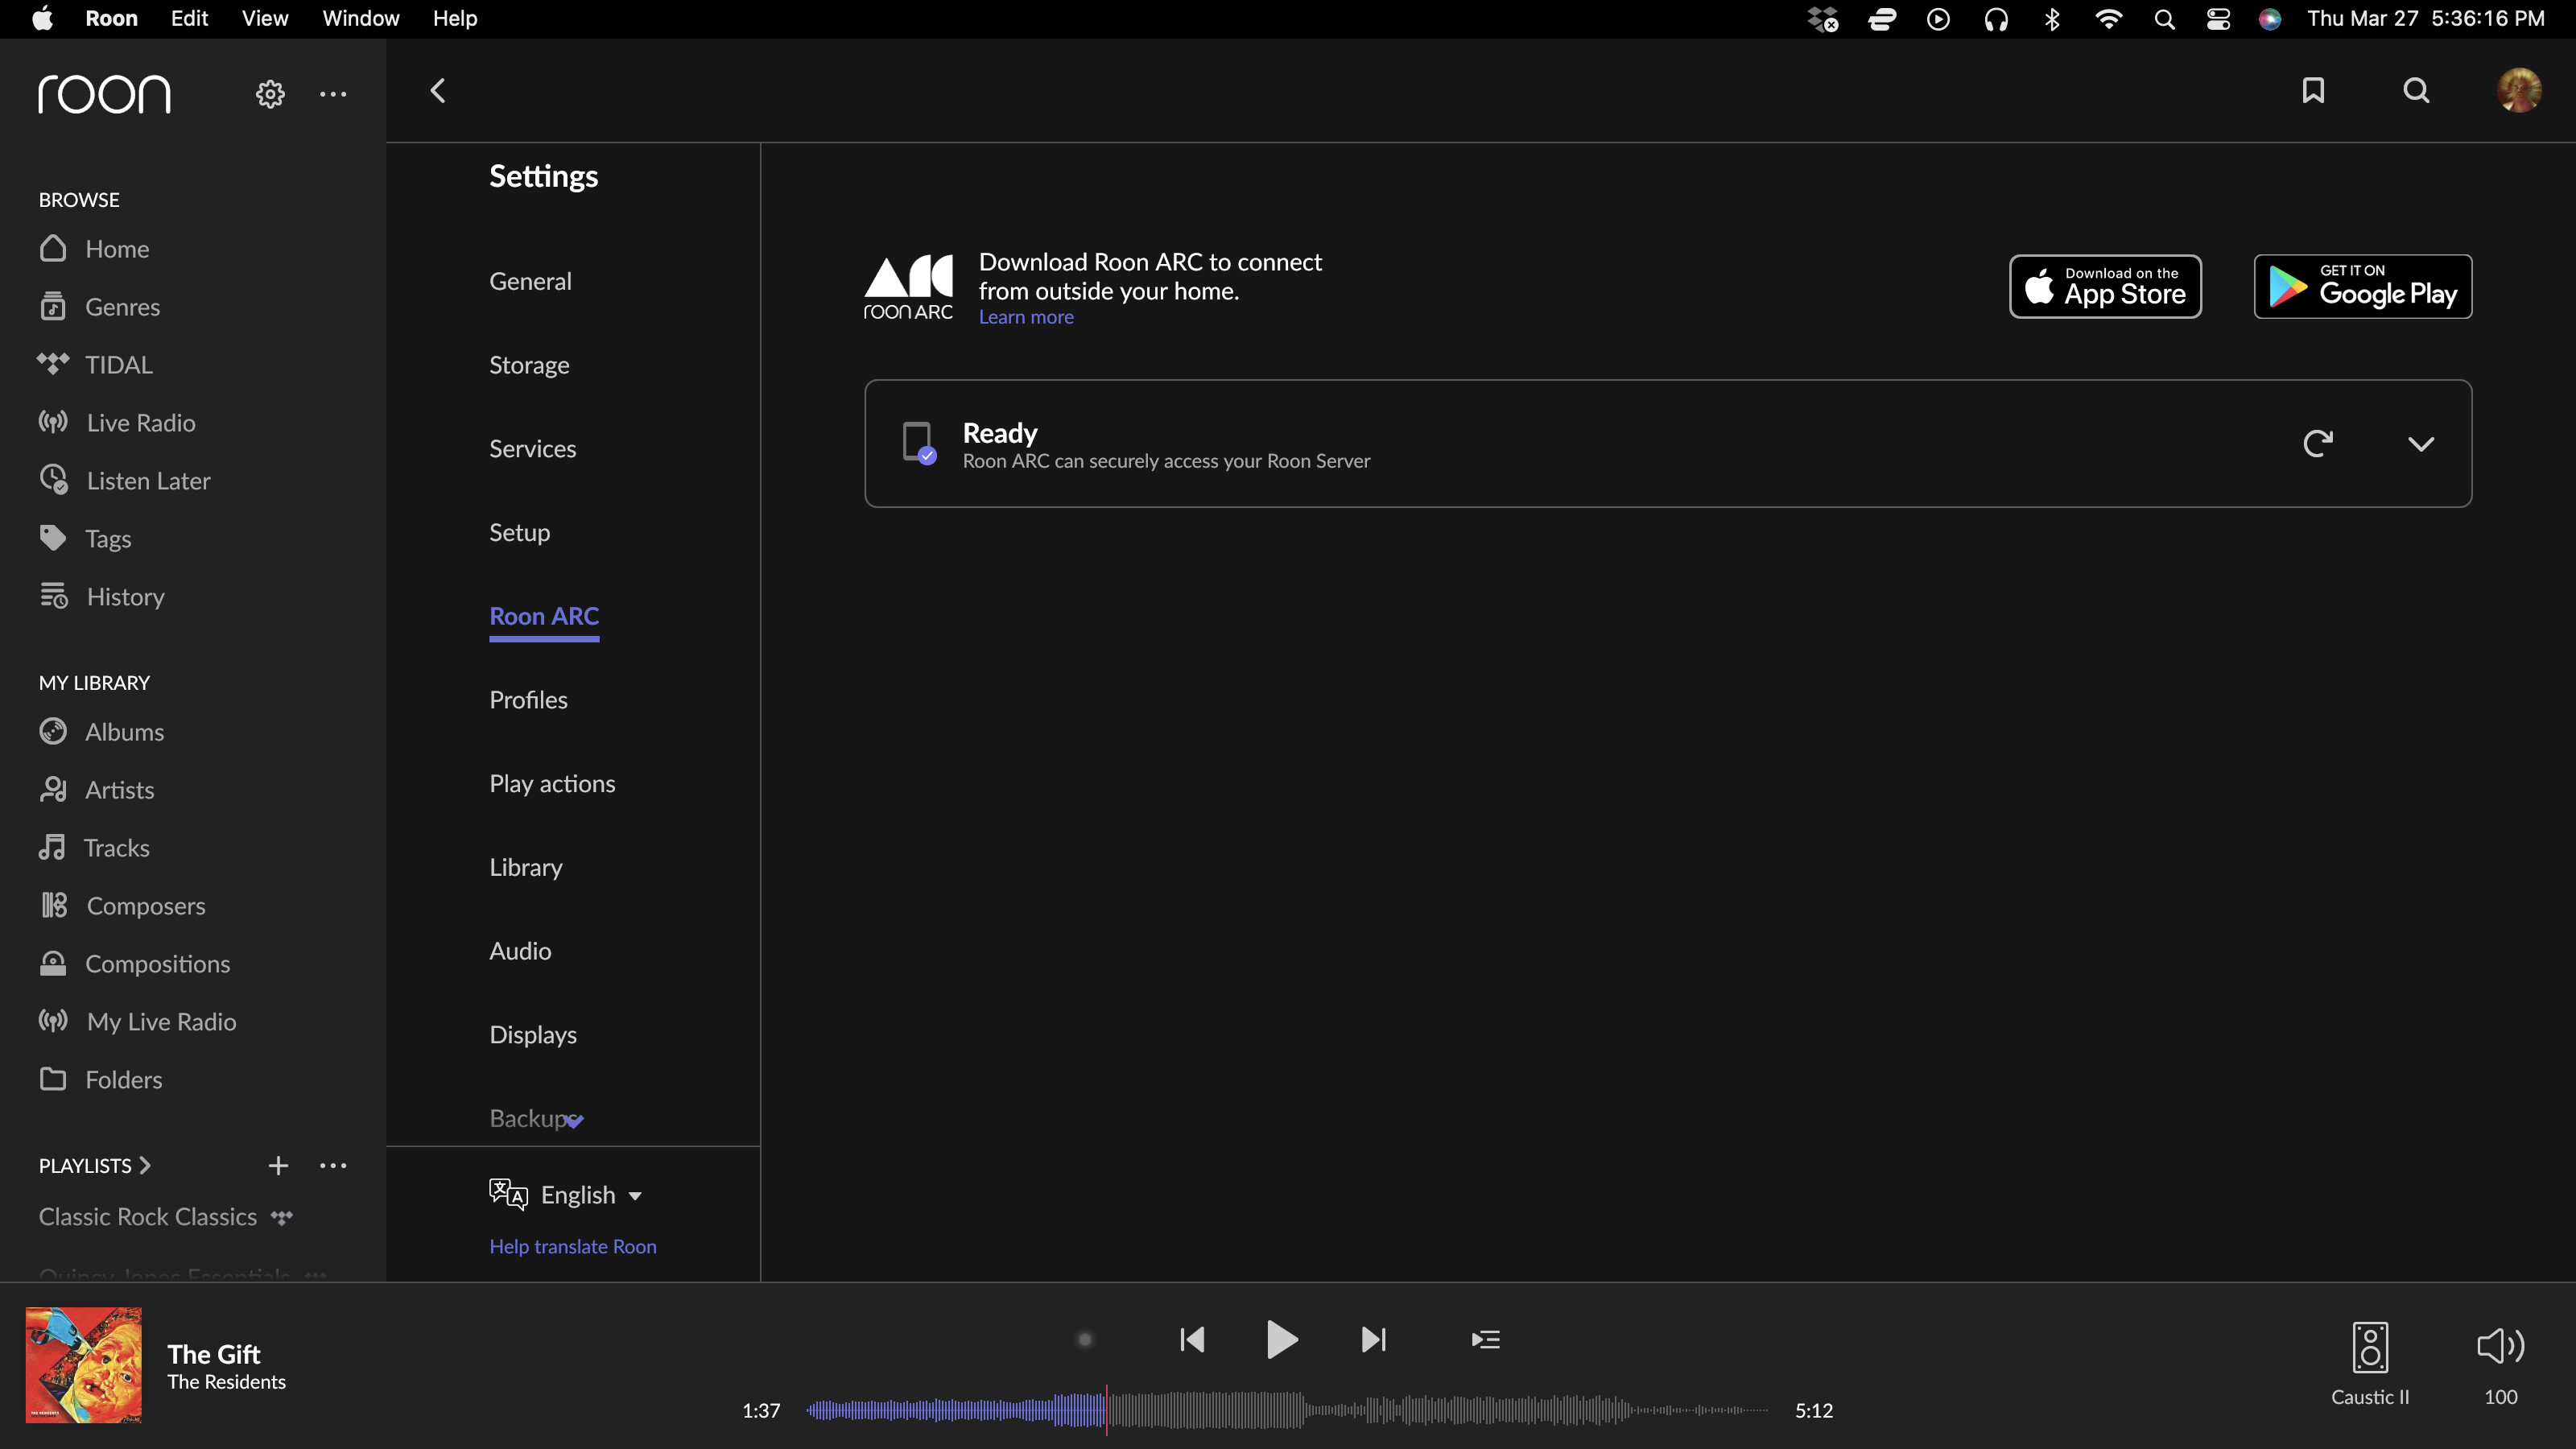Go back using the left arrow
Viewport: 2576px width, 1449px height.
pos(438,91)
